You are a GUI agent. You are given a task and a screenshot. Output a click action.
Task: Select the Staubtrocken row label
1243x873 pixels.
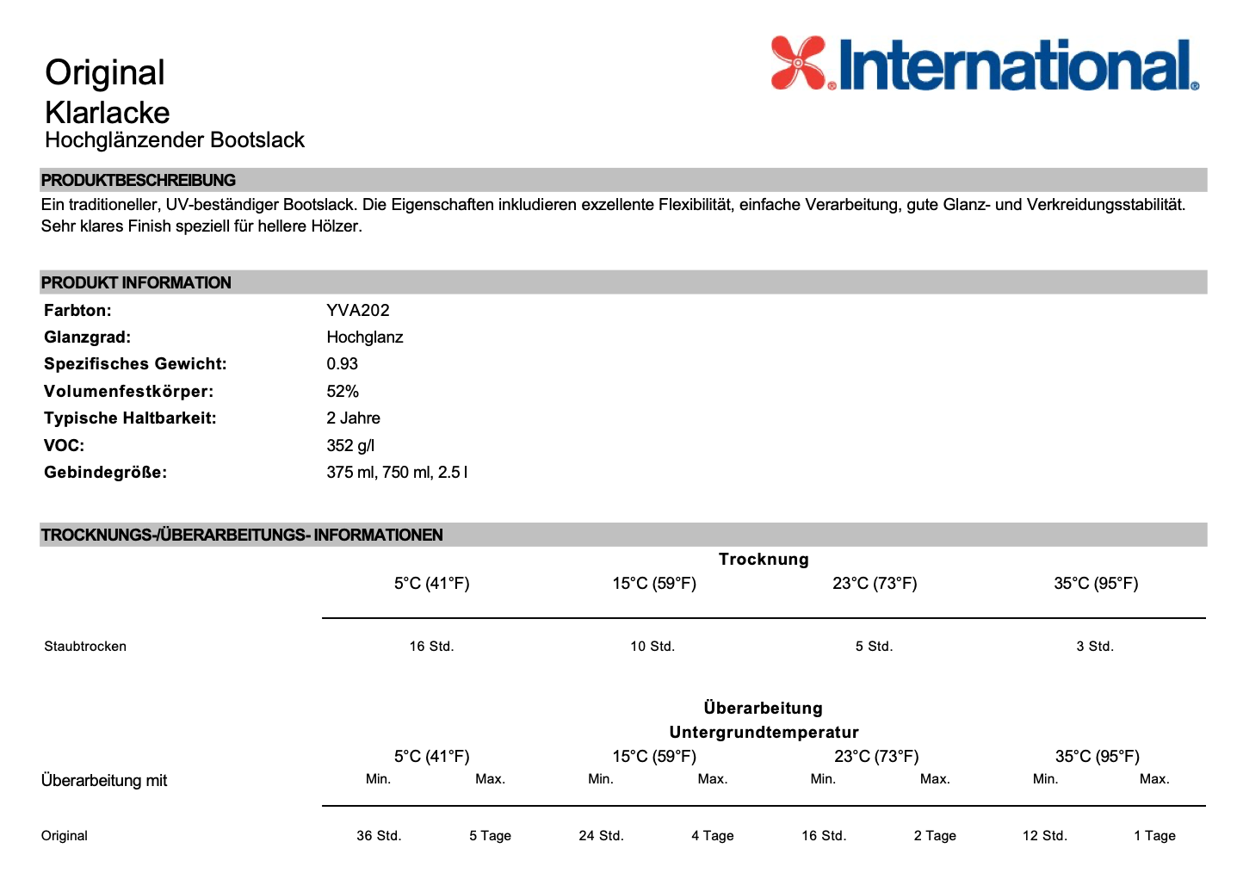(85, 646)
